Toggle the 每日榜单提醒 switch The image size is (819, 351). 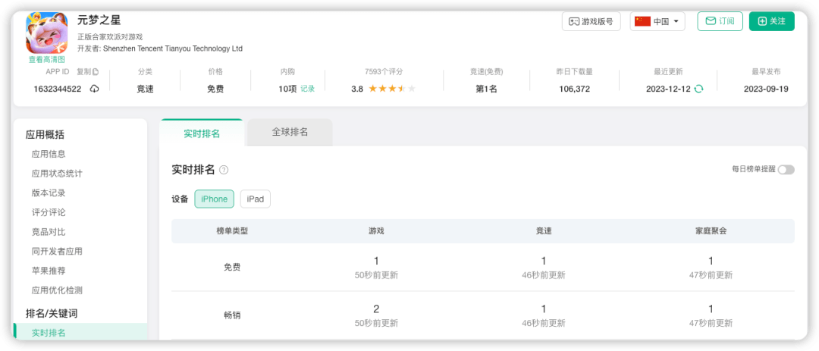click(x=786, y=169)
